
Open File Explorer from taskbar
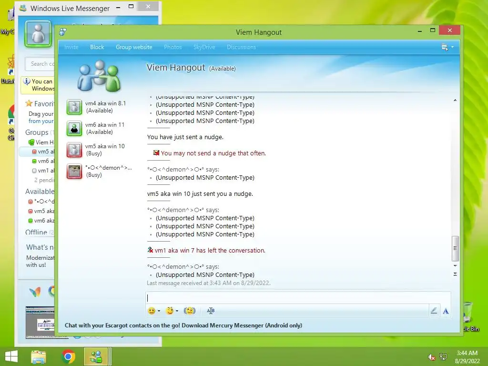coord(38,356)
